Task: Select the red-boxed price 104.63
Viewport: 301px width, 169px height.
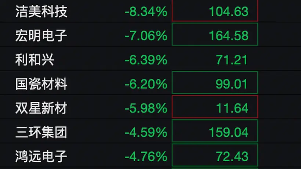Action: click(215, 10)
